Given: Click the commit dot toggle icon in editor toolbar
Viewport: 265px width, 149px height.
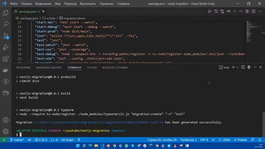Looking at the screenshot, I should (x=229, y=11).
